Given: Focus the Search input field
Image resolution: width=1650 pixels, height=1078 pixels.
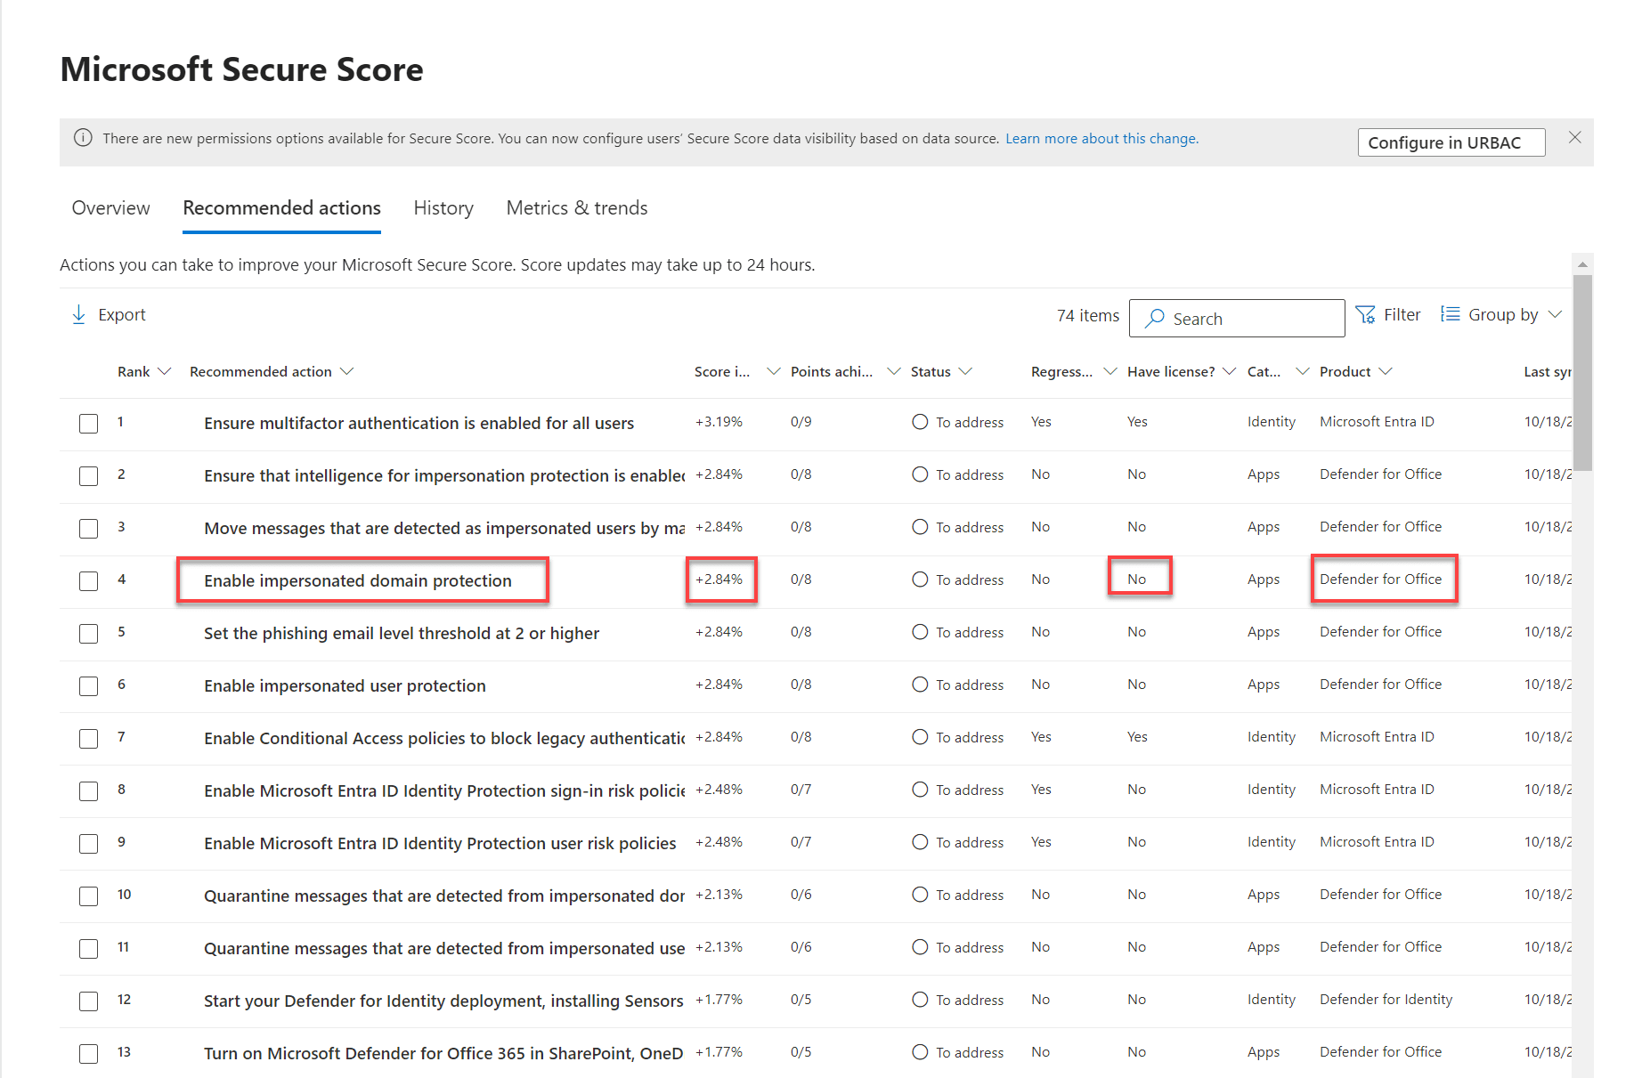Looking at the screenshot, I should [1237, 319].
